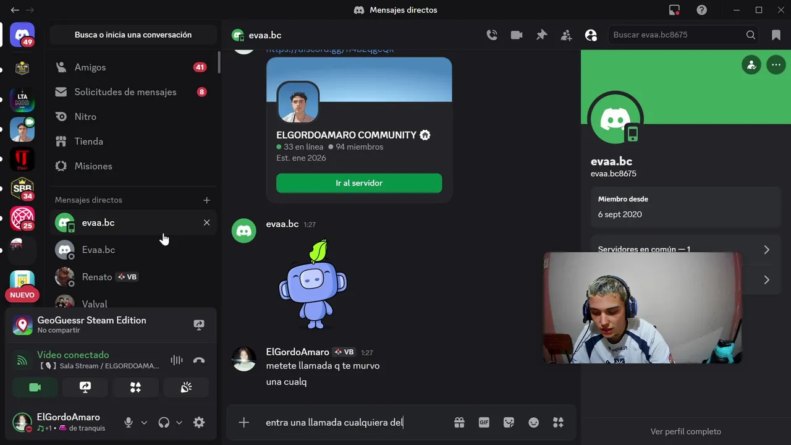
Task: Go back with the left arrow
Action: pyautogui.click(x=15, y=10)
